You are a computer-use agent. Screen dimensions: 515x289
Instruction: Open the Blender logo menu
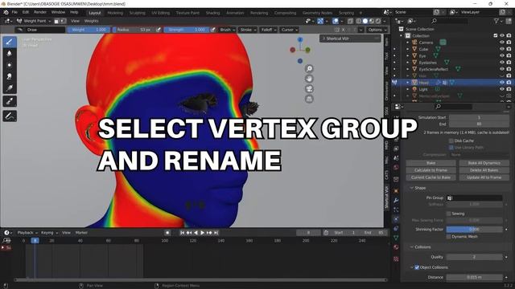pyautogui.click(x=6, y=13)
